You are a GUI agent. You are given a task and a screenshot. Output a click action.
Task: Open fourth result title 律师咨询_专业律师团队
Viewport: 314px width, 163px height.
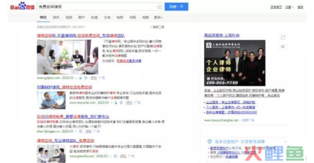tap(65, 141)
